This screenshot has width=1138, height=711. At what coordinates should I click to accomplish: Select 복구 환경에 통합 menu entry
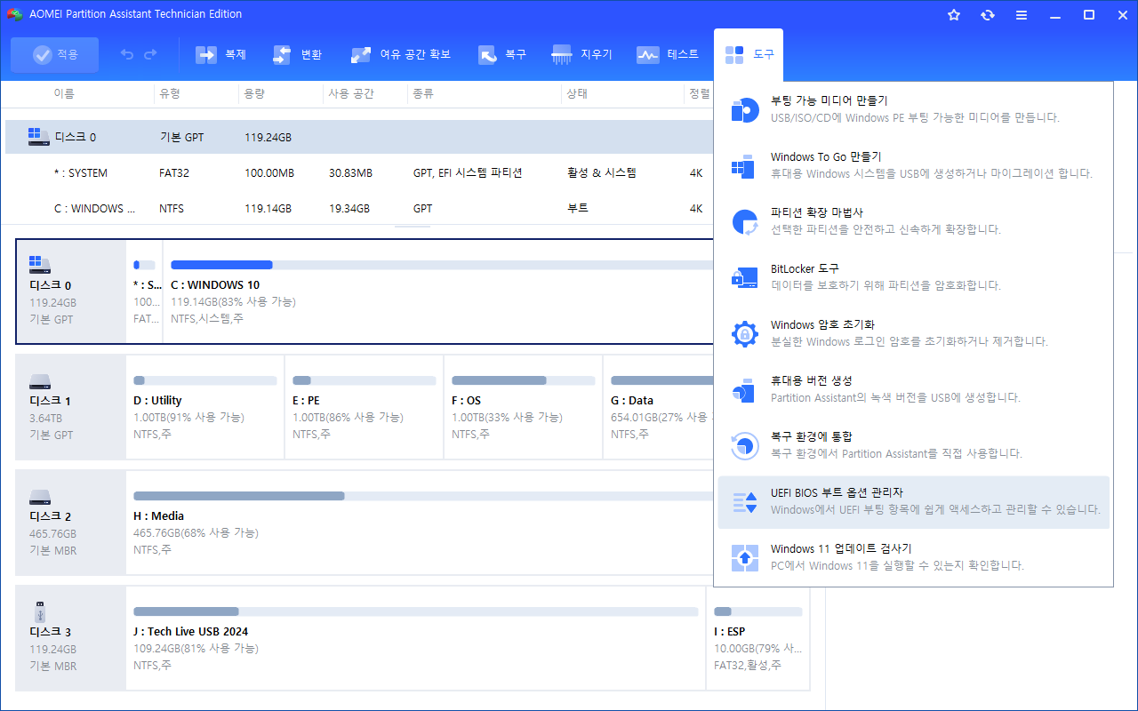[x=913, y=445]
